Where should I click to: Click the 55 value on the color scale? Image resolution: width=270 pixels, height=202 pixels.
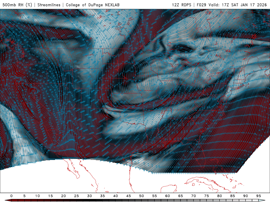155,196
